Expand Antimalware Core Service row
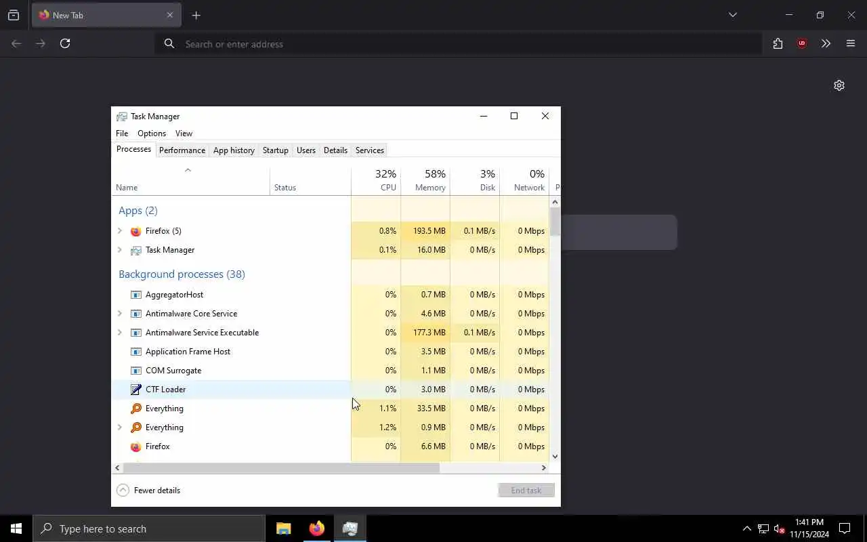This screenshot has height=542, width=867. click(120, 314)
